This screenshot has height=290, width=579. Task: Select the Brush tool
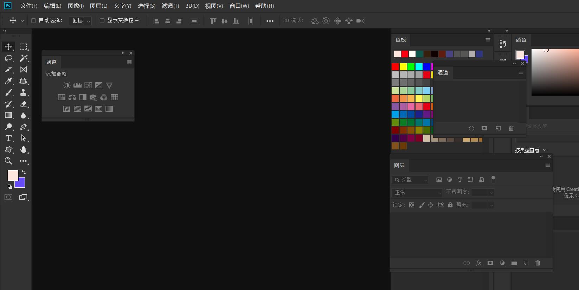[x=8, y=92]
